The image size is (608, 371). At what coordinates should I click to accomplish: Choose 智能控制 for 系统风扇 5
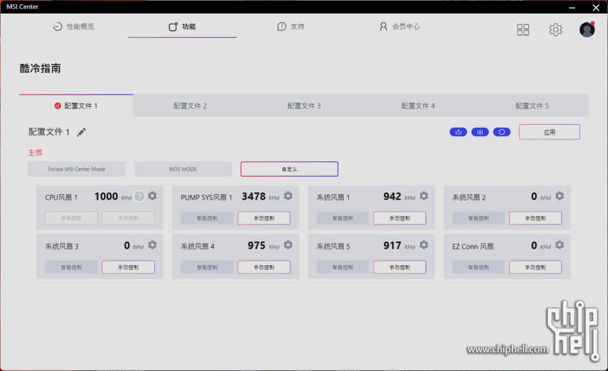[342, 267]
